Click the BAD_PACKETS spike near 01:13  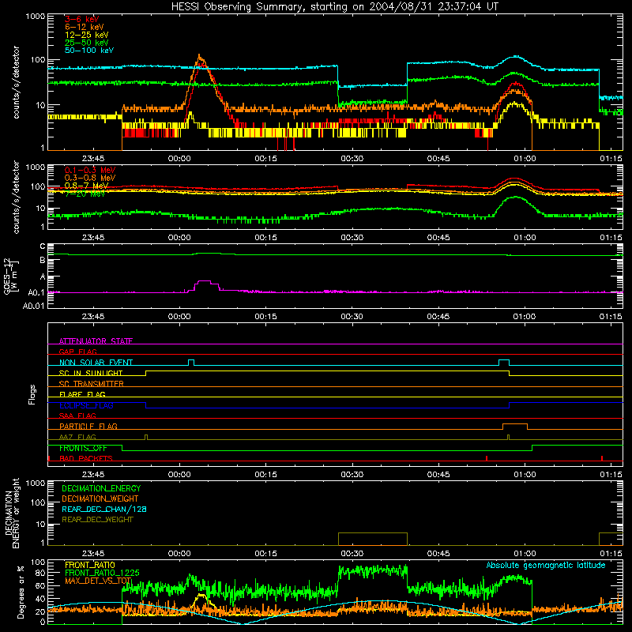coord(602,458)
